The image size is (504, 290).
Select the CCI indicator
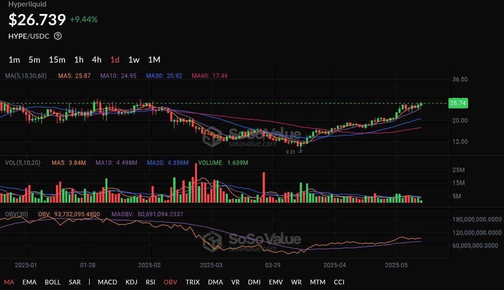tap(339, 282)
